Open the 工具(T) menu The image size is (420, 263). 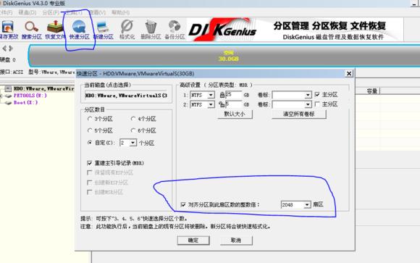(74, 12)
